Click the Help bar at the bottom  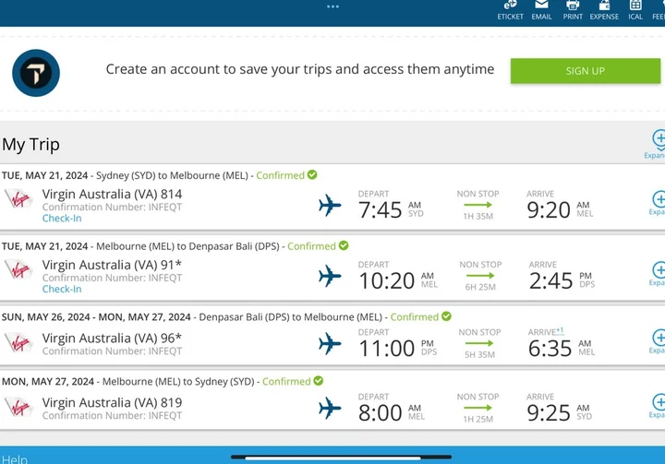coord(15,458)
